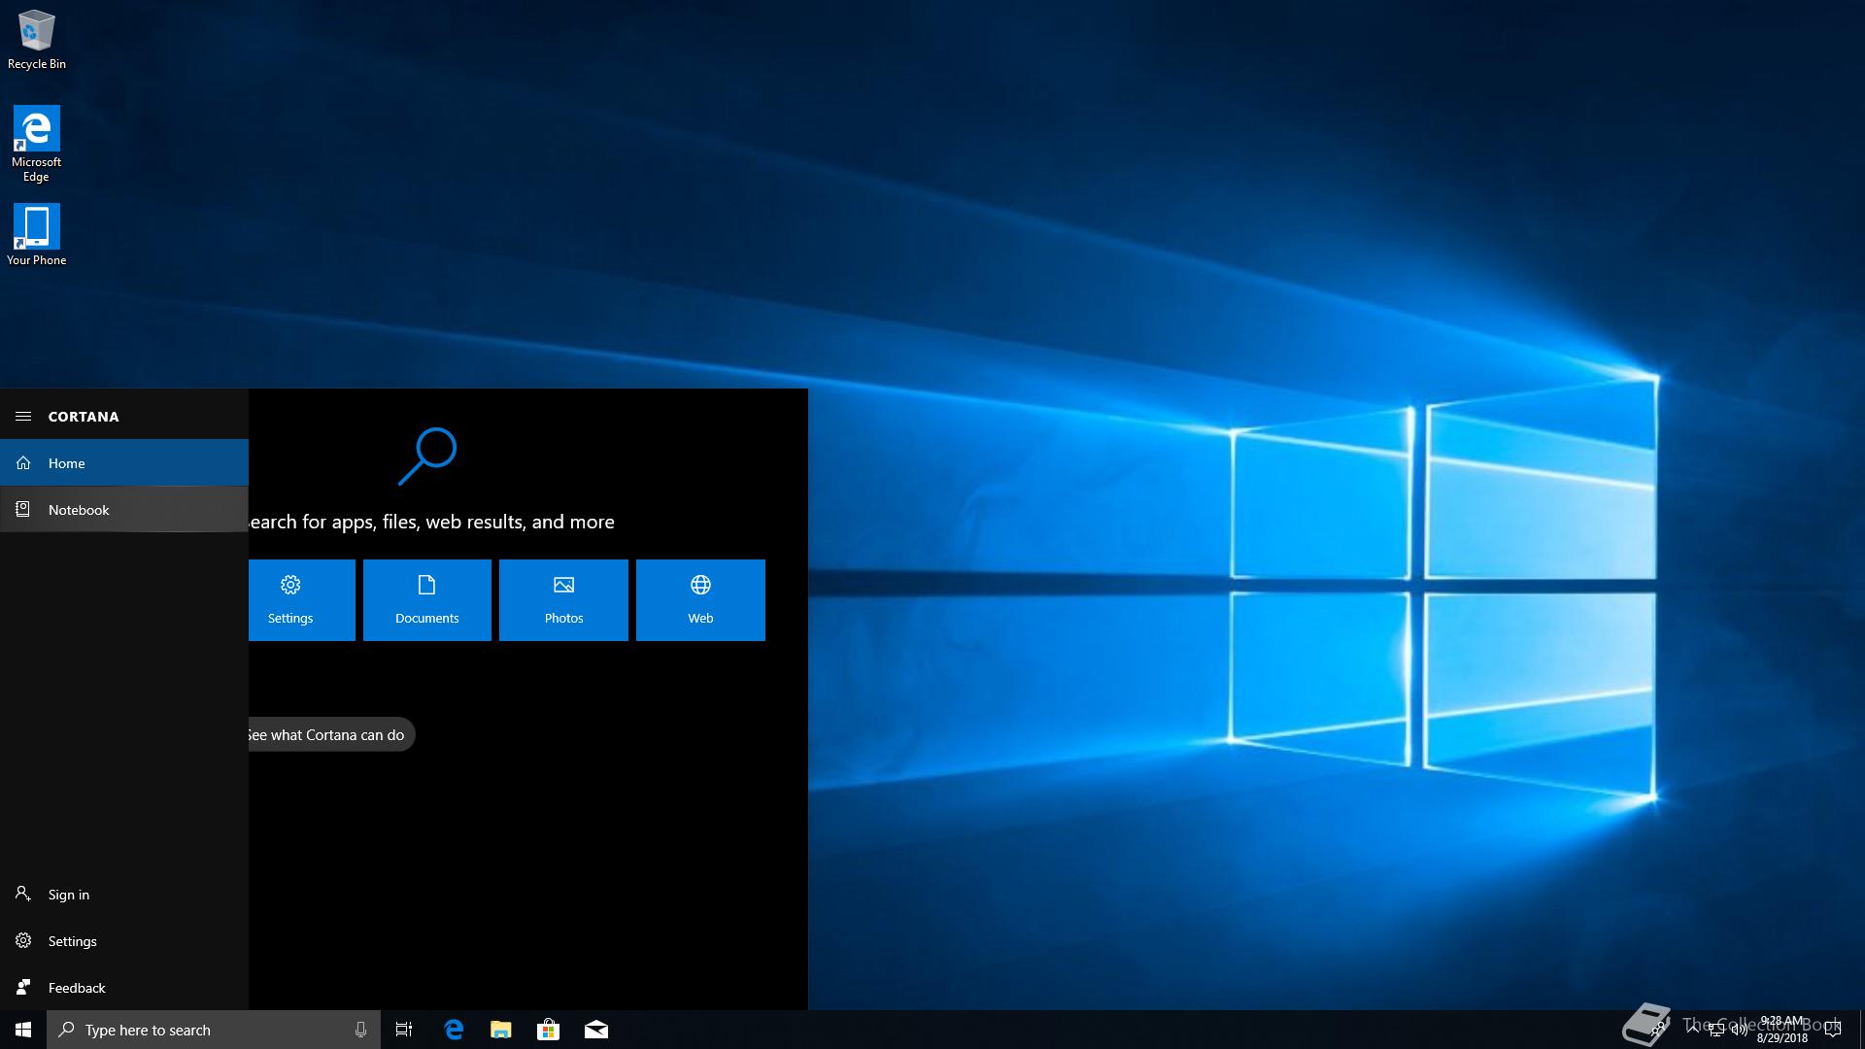Collapse the Cortana hamburger menu

click(23, 417)
